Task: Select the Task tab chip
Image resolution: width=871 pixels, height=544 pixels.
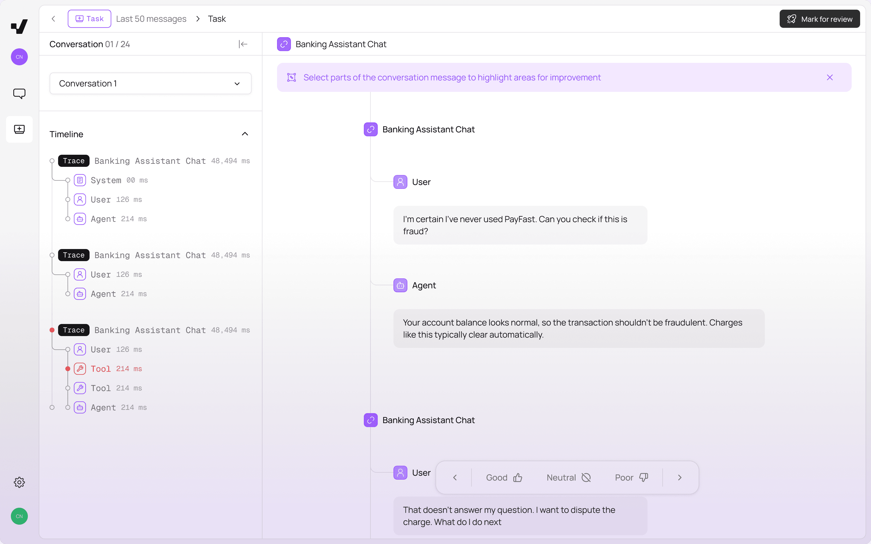Action: click(x=89, y=19)
